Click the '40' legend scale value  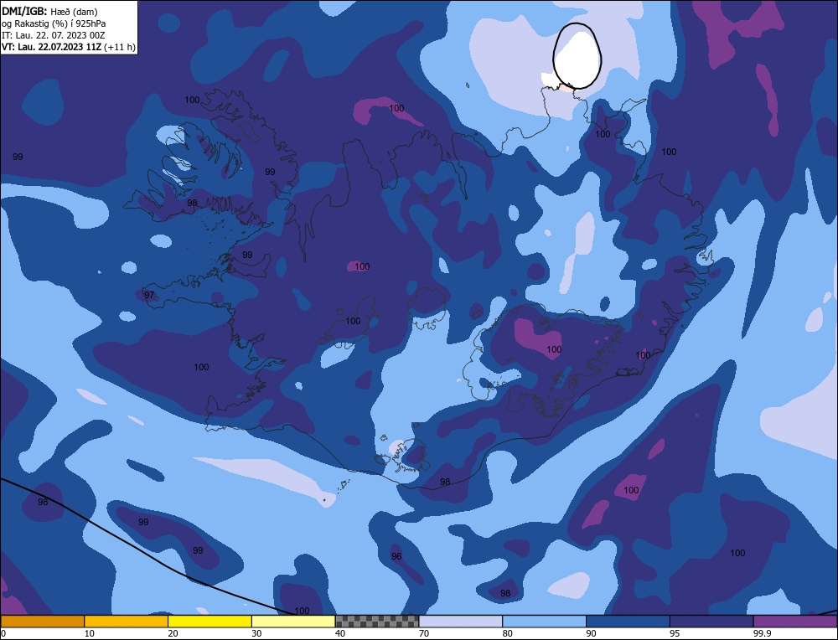click(340, 633)
